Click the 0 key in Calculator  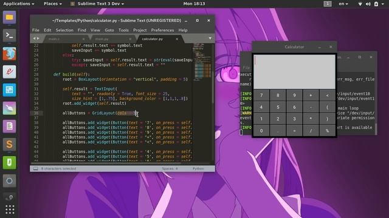261,131
